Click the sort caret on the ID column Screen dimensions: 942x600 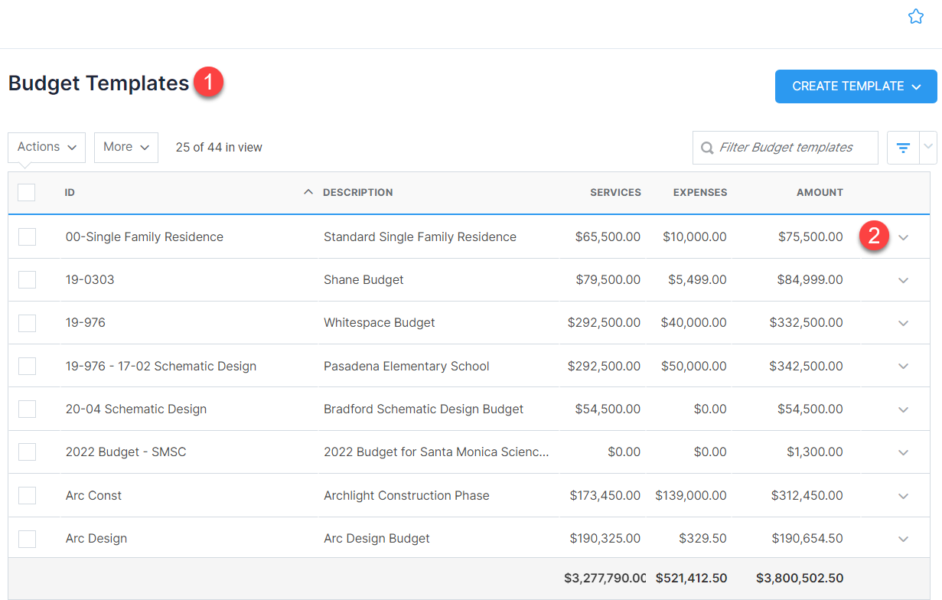[x=308, y=191]
